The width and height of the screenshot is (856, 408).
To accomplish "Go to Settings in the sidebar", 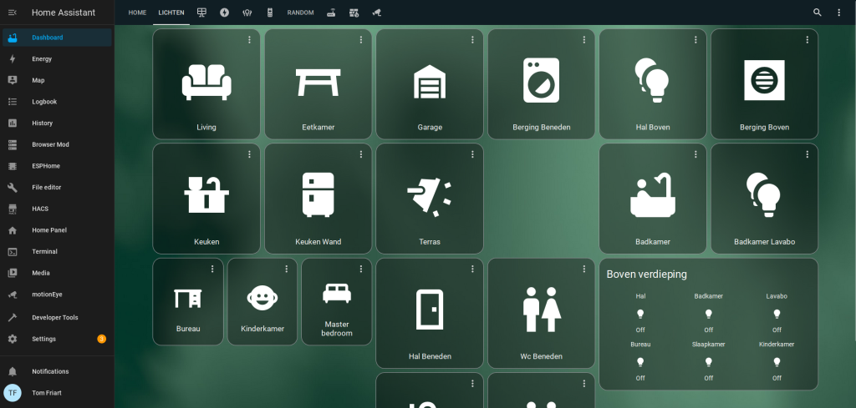I will pos(43,339).
